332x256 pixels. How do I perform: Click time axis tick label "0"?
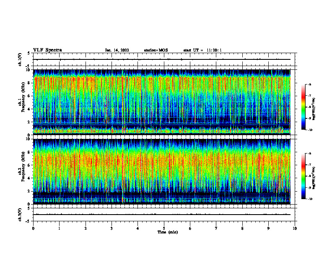tap(33, 228)
